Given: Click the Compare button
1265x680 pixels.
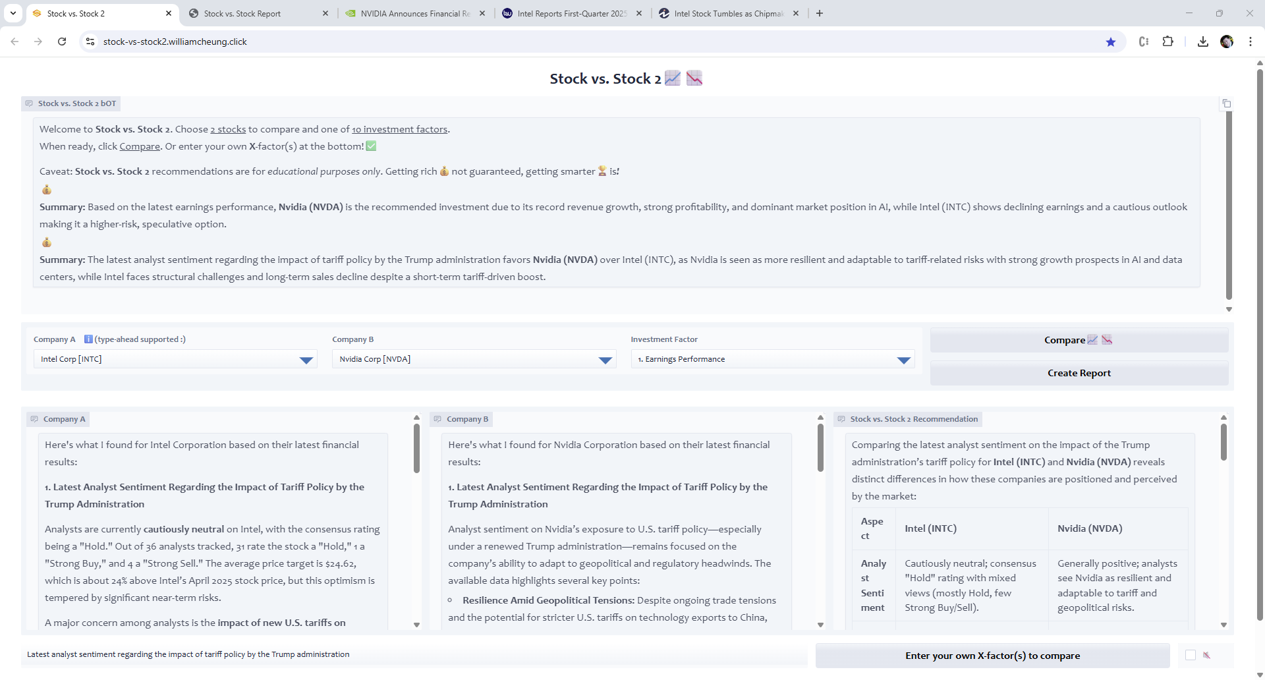Looking at the screenshot, I should (x=1079, y=340).
